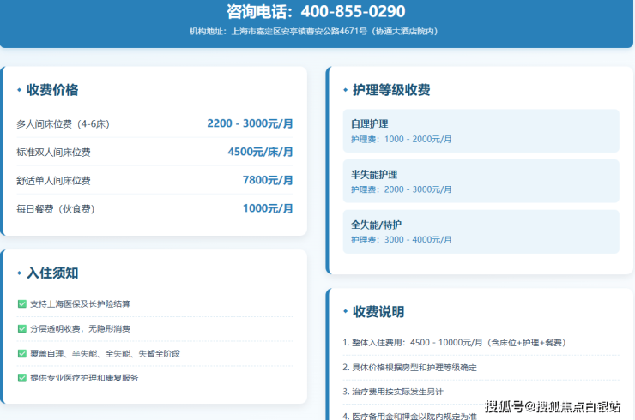The width and height of the screenshot is (635, 420).
Task: Click the address line 上海市嘉定区安亭镇曹安公路4671号
Action: coord(299,32)
